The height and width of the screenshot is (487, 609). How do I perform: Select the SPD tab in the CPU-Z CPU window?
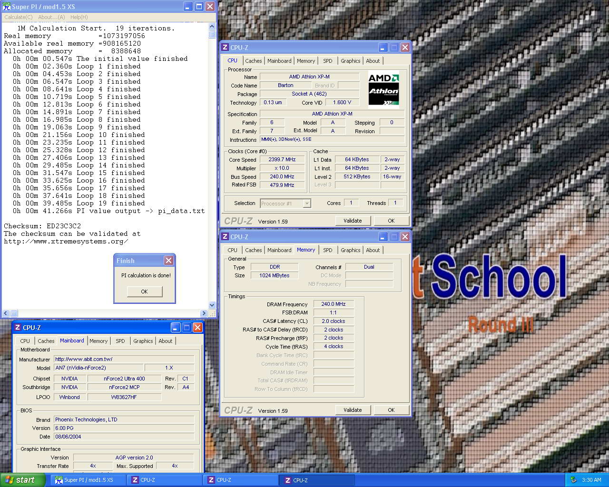coord(328,61)
